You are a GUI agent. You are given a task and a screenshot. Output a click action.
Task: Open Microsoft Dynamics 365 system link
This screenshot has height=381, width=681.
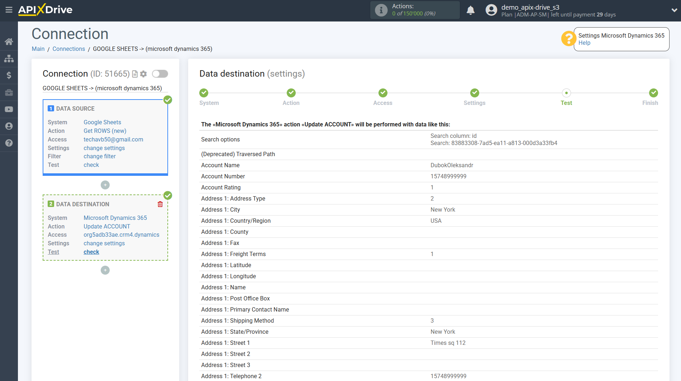115,218
